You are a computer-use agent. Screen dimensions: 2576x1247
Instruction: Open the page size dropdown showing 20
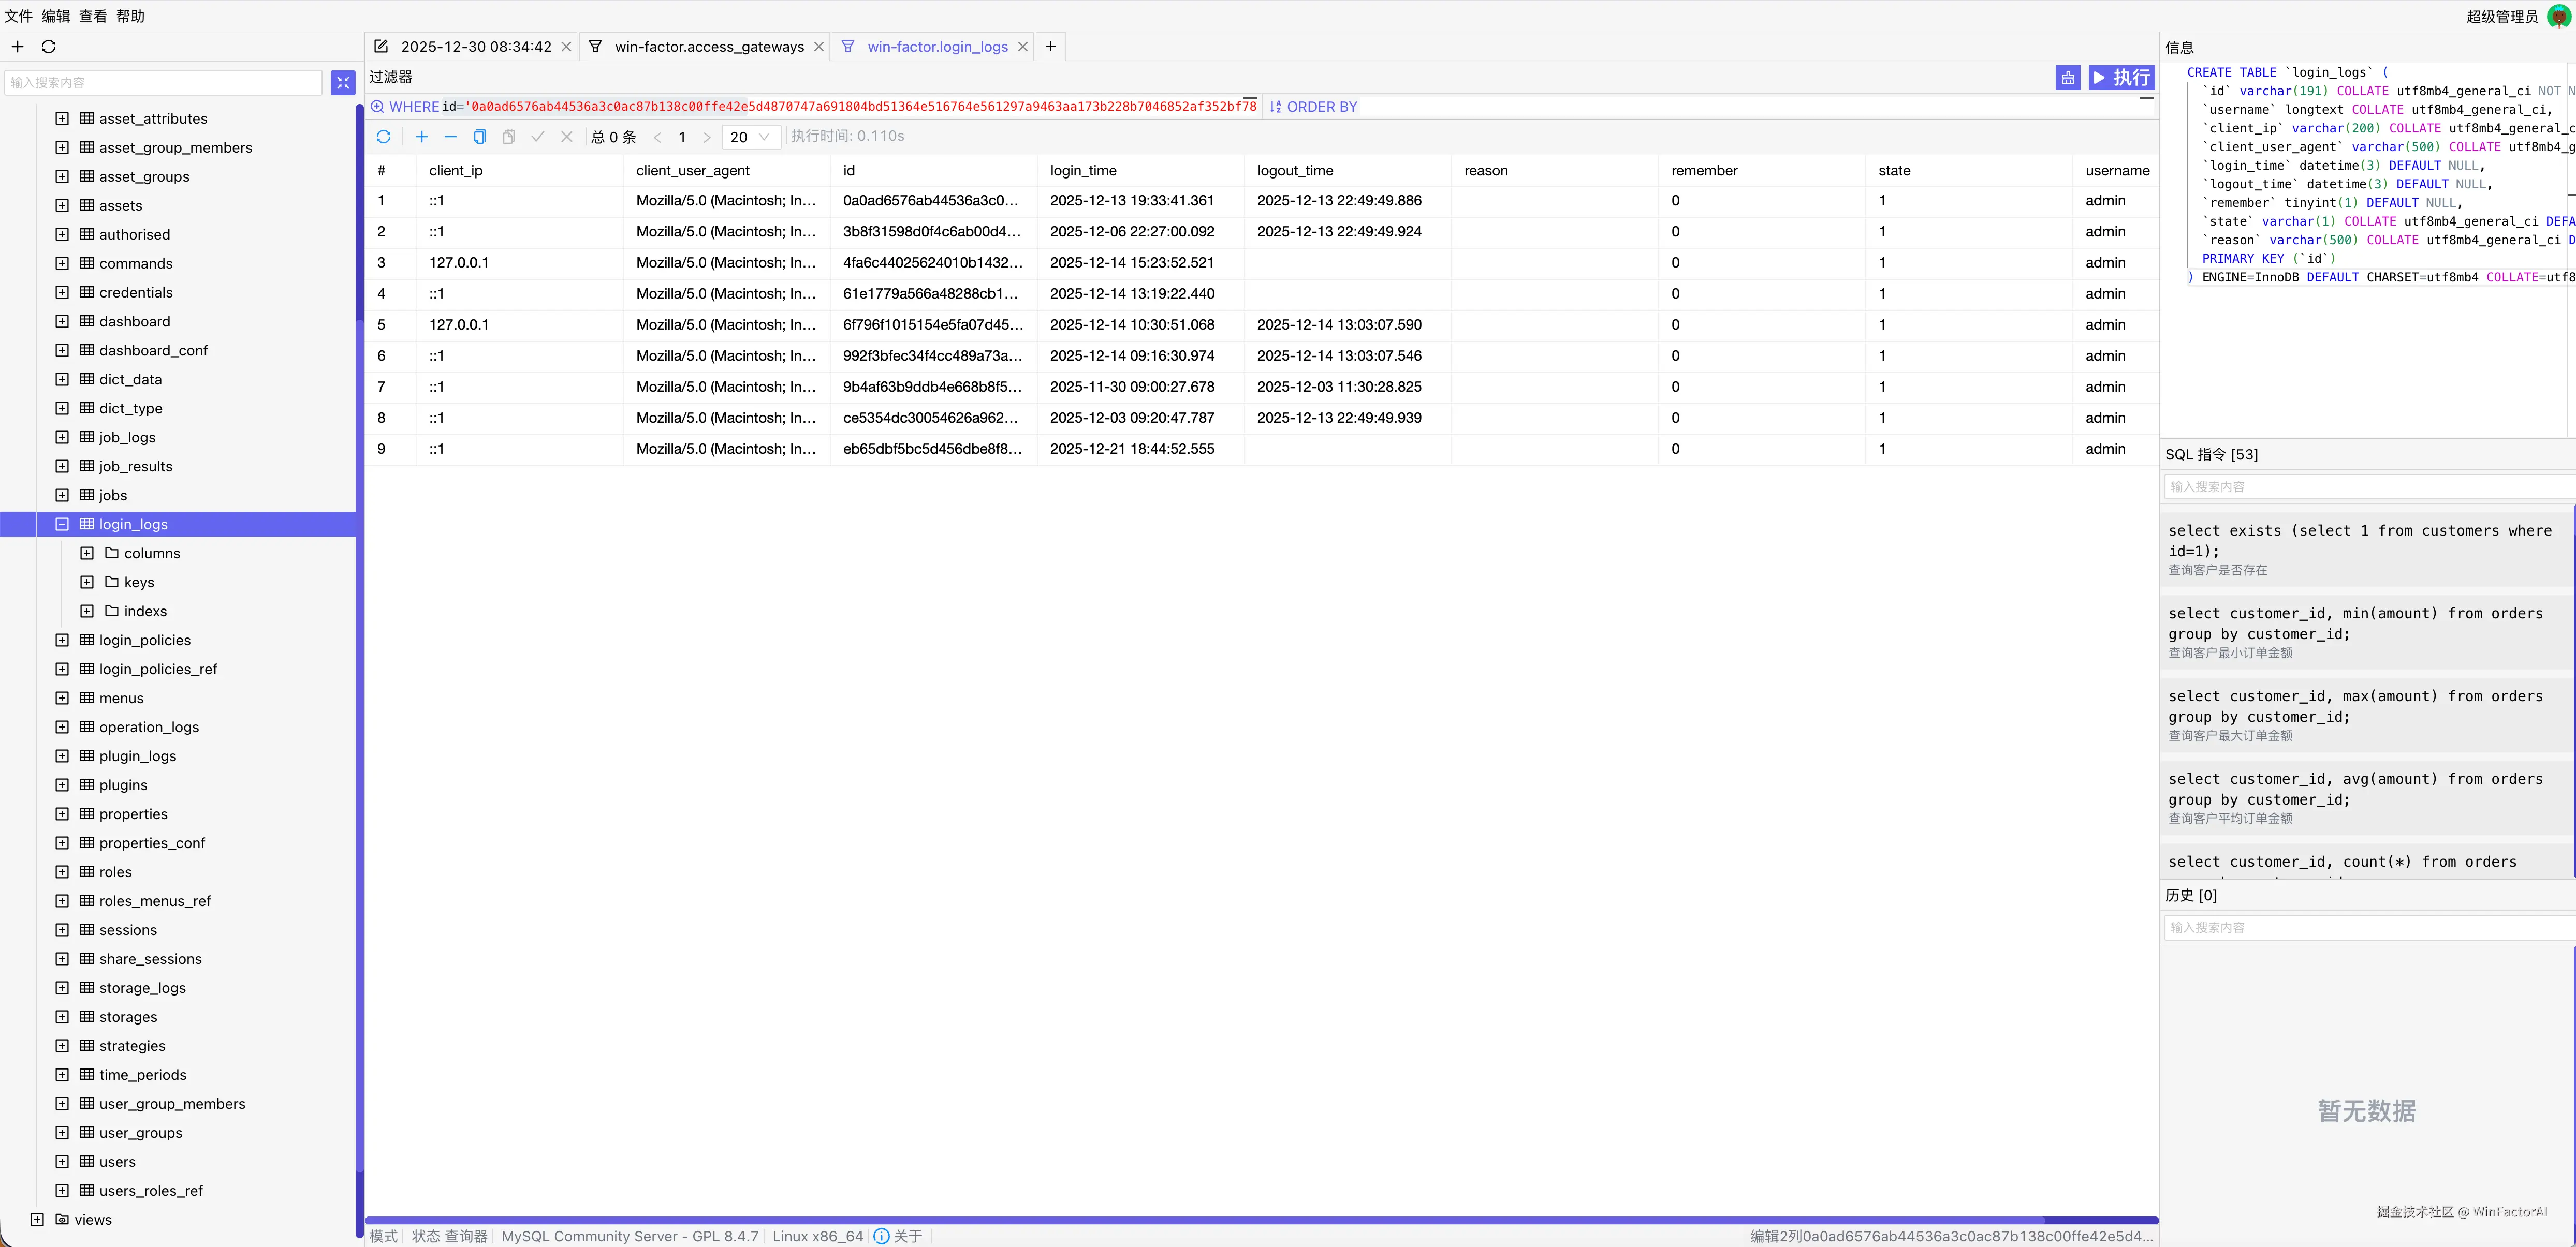point(750,137)
